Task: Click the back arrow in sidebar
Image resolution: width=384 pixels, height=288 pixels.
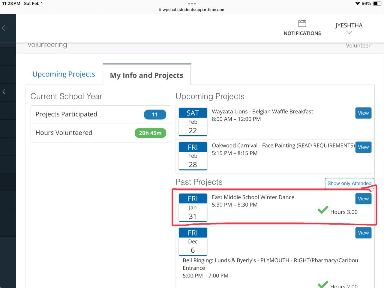Action: pyautogui.click(x=5, y=28)
